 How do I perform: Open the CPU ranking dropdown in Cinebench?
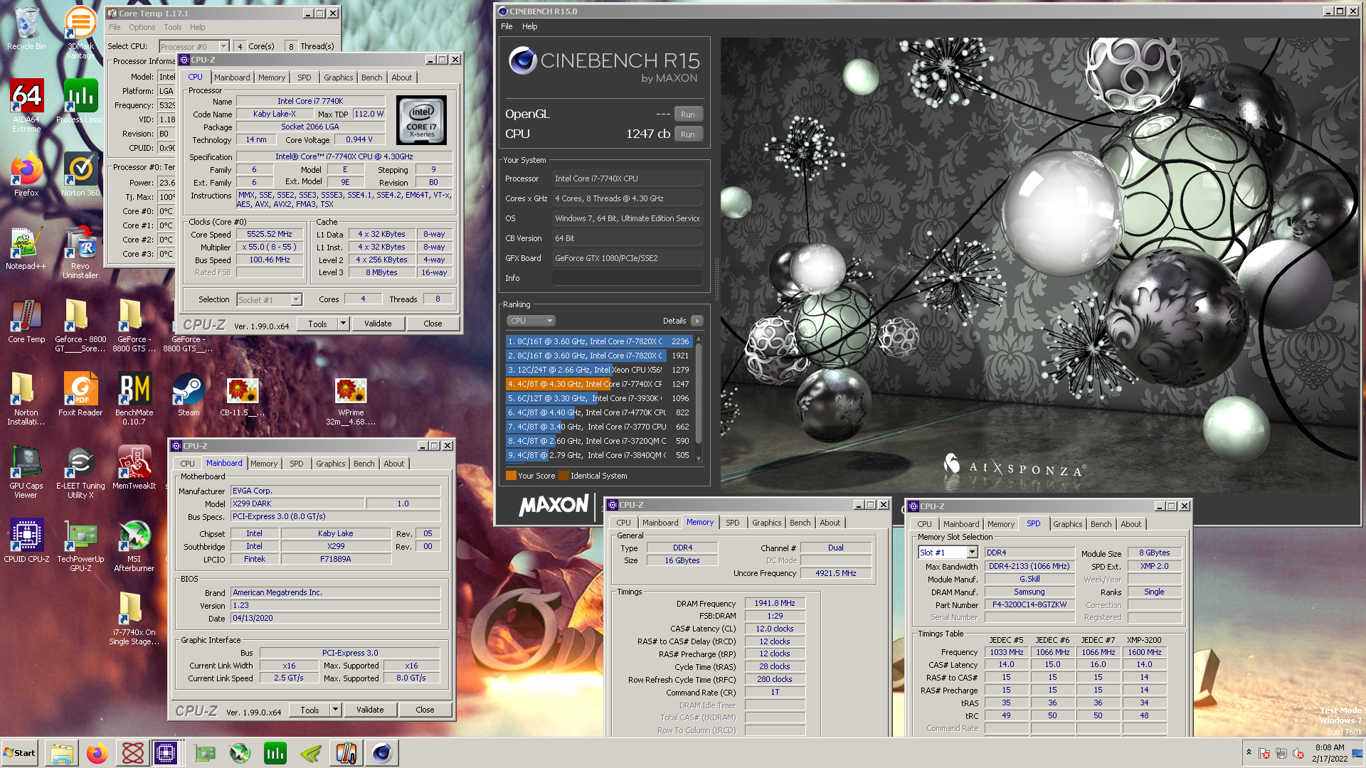pos(530,321)
